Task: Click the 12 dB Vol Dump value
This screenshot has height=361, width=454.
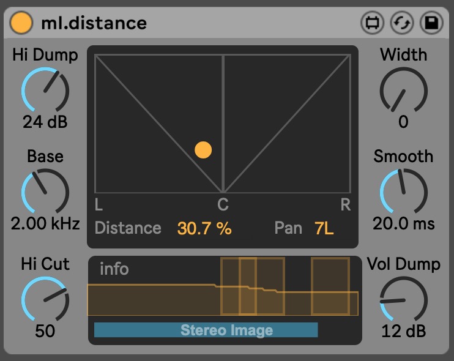Action: click(403, 331)
